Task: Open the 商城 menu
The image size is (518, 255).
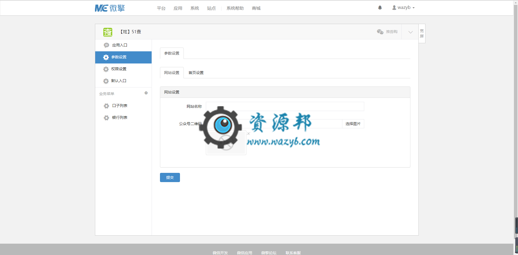Action: (x=256, y=8)
